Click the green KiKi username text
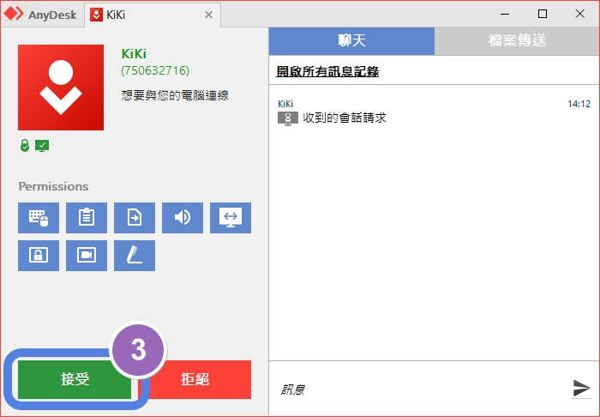Screen dimensions: 600x417 tap(134, 54)
